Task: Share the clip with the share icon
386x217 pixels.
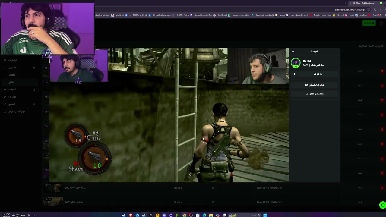Action: [294, 74]
